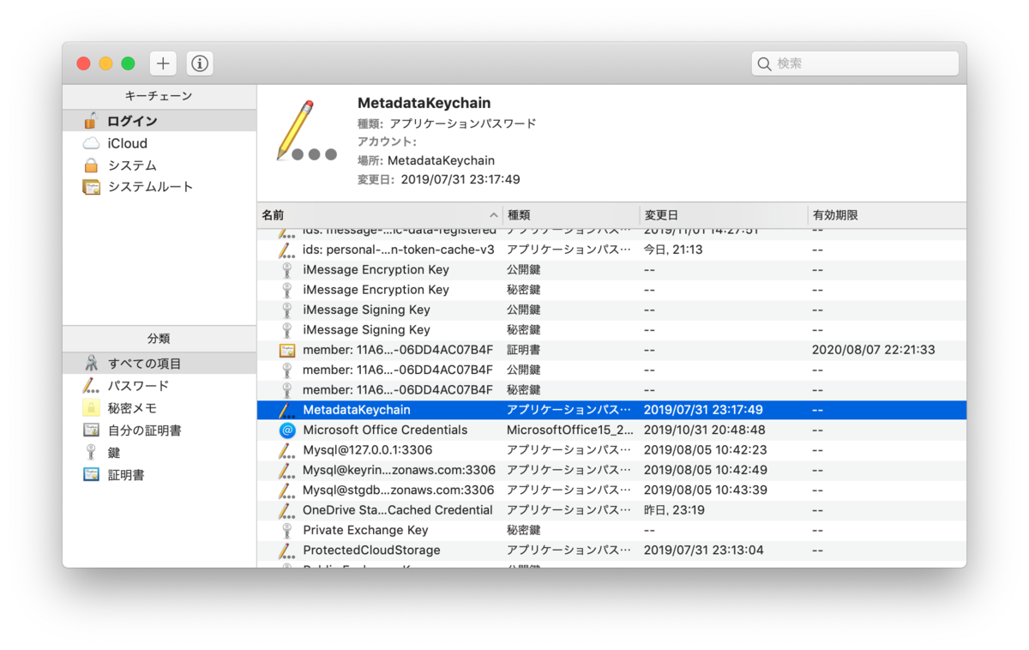
Task: Click the magnifier icon in search field
Action: click(764, 63)
